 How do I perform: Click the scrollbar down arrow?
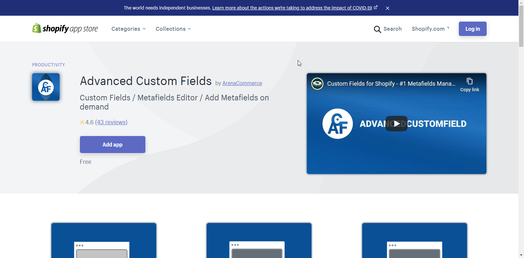pyautogui.click(x=521, y=255)
